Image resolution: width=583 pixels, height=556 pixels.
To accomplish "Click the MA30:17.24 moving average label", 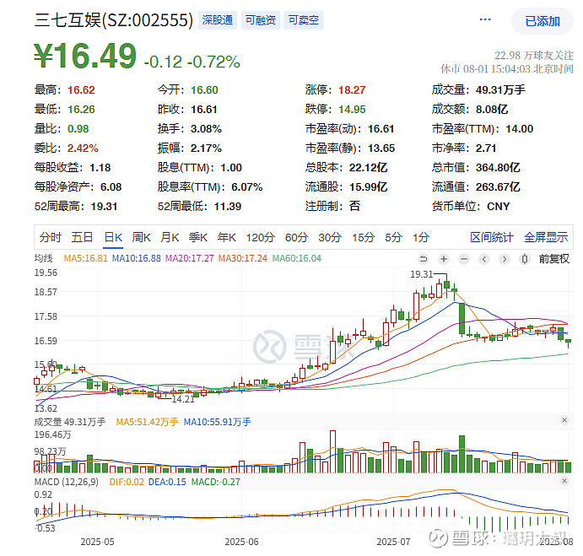I will pyautogui.click(x=243, y=258).
